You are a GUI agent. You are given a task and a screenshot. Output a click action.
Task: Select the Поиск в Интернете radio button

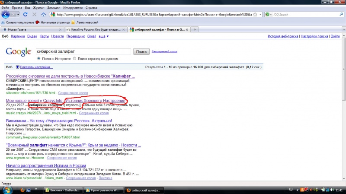coord(39,59)
